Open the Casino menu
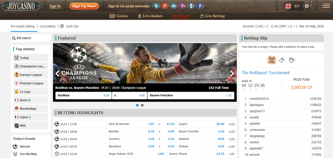Viewport: 333px width, 158px height. pos(119,16)
